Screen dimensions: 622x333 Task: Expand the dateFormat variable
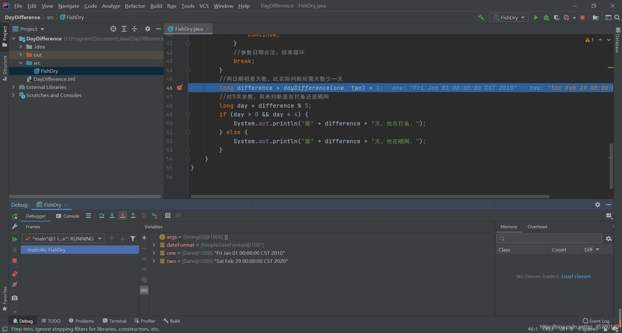(154, 245)
